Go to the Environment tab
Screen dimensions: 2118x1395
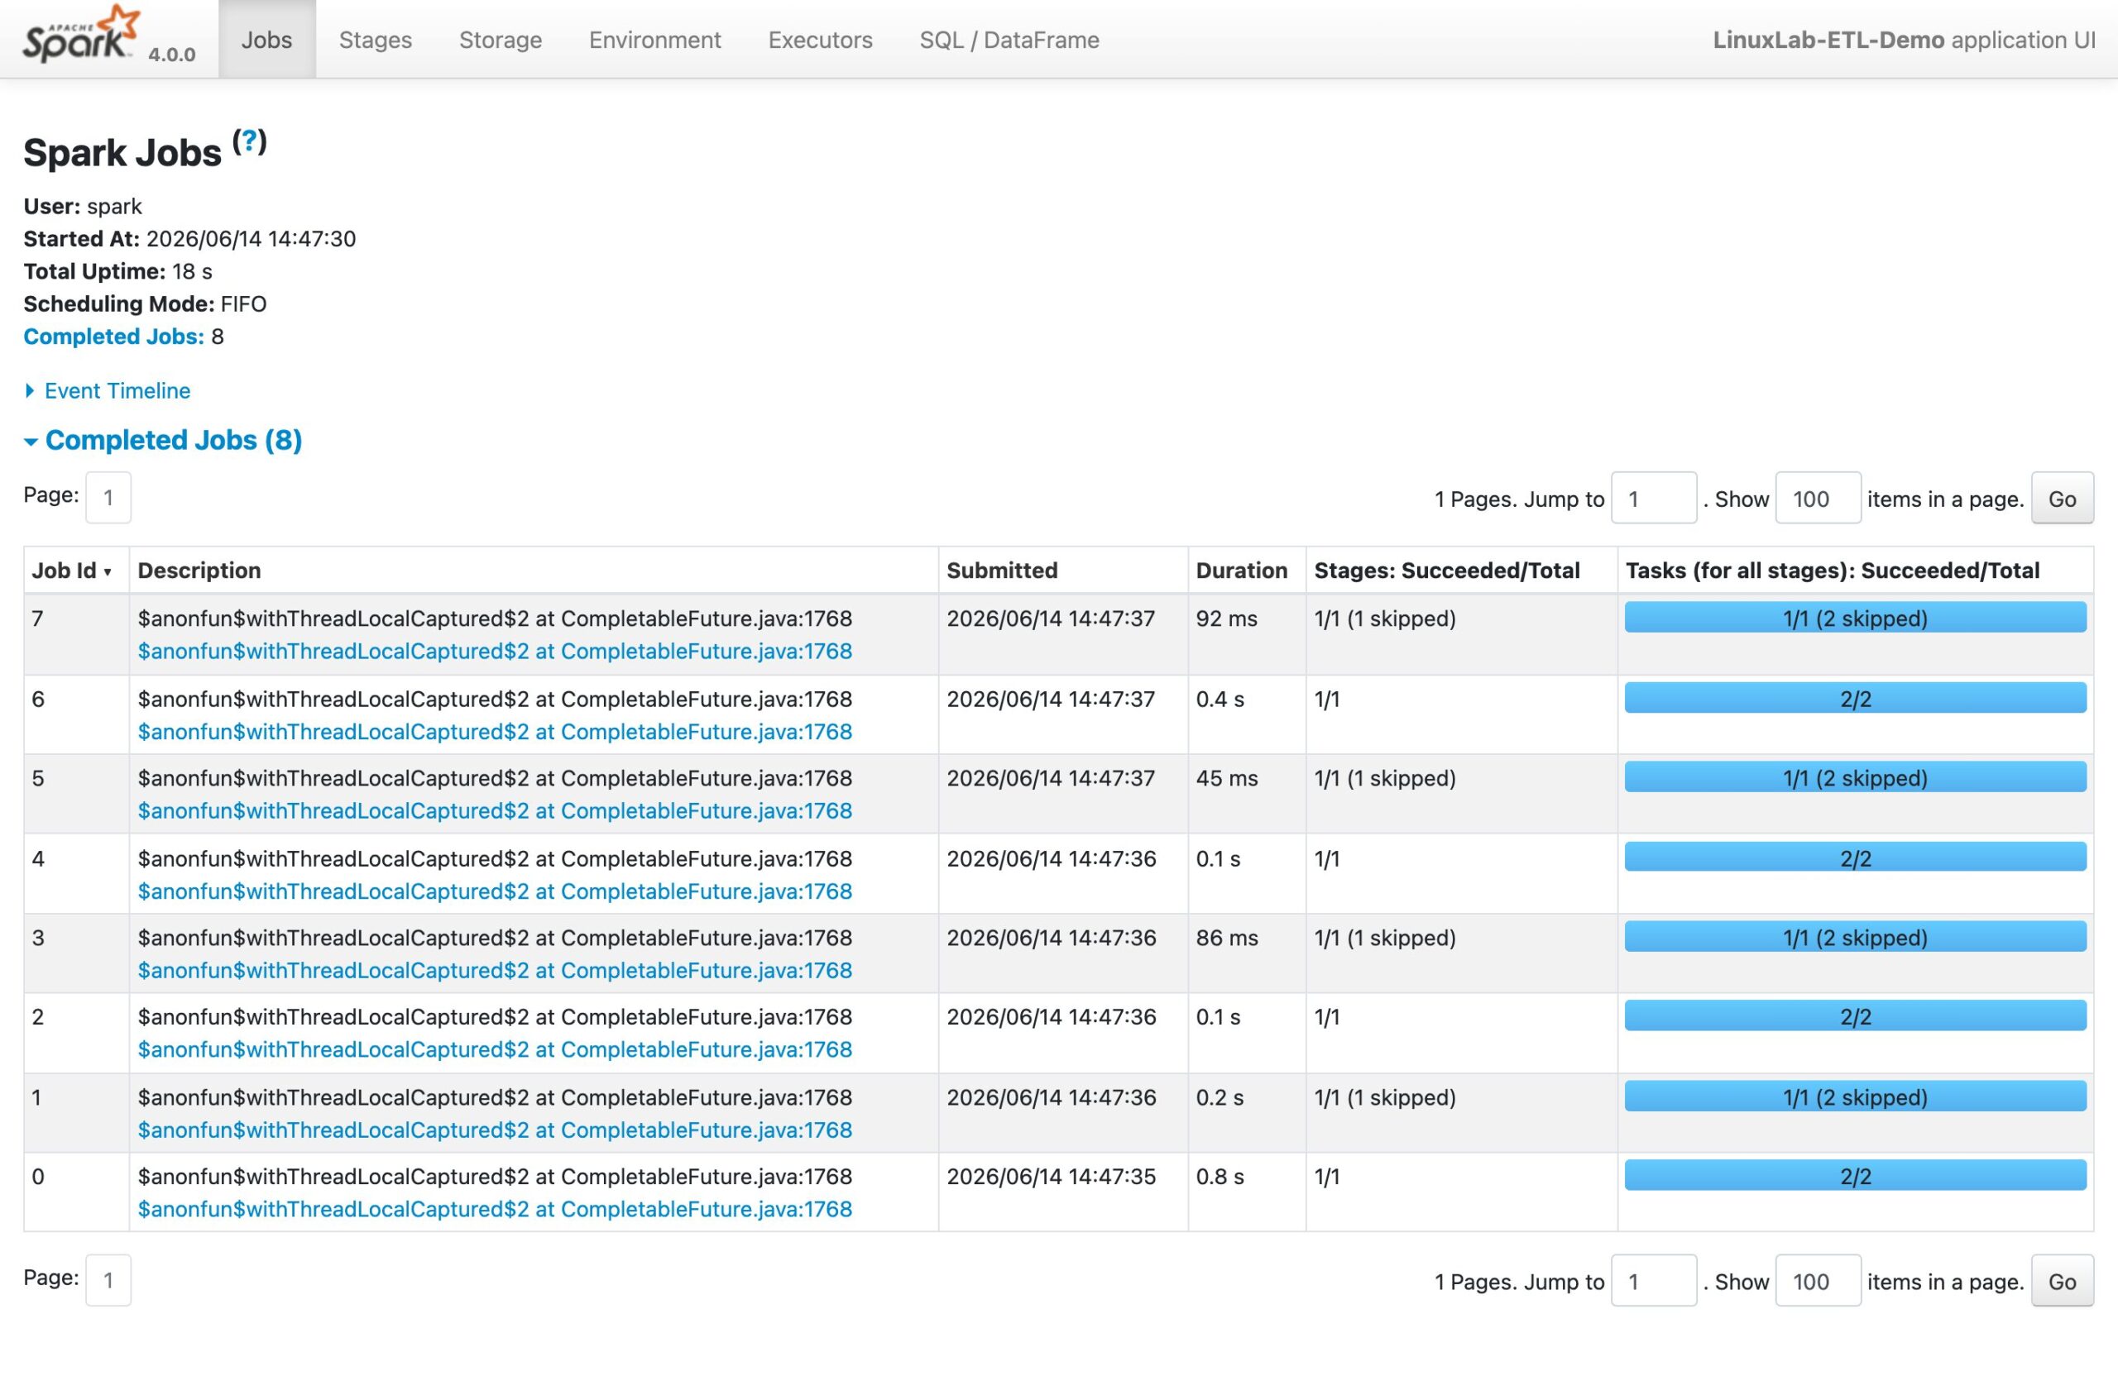[x=655, y=39]
